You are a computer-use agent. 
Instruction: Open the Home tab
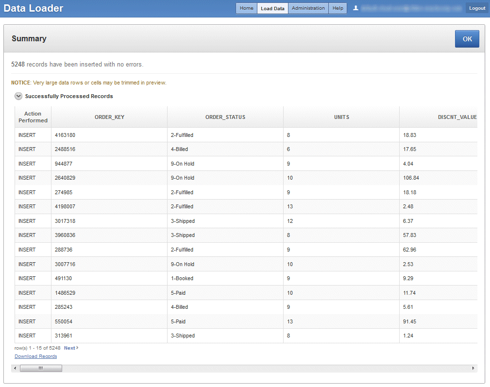(x=247, y=8)
